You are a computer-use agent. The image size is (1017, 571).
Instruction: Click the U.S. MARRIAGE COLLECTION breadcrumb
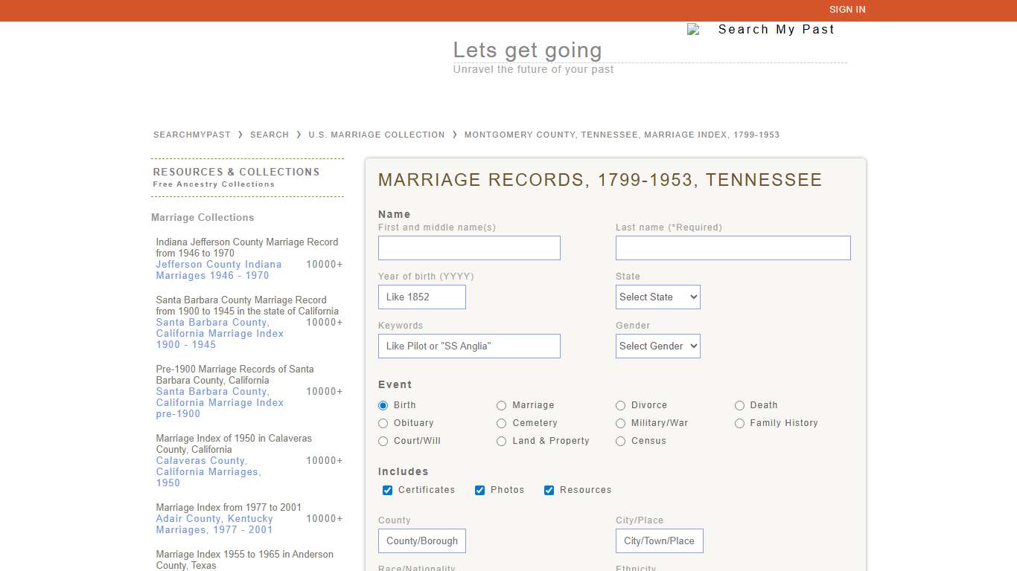pos(377,135)
